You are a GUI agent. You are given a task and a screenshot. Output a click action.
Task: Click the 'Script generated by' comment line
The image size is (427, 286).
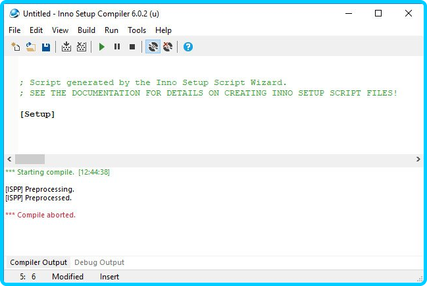tap(153, 82)
